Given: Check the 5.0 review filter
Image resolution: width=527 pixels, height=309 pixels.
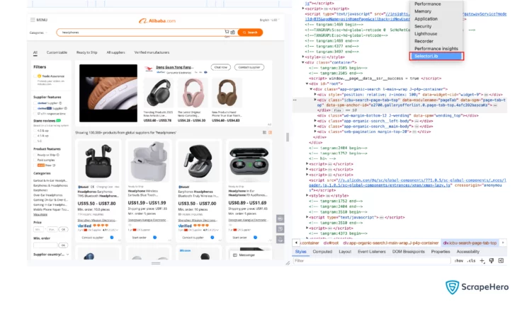Looking at the screenshot, I should click(x=35, y=141).
